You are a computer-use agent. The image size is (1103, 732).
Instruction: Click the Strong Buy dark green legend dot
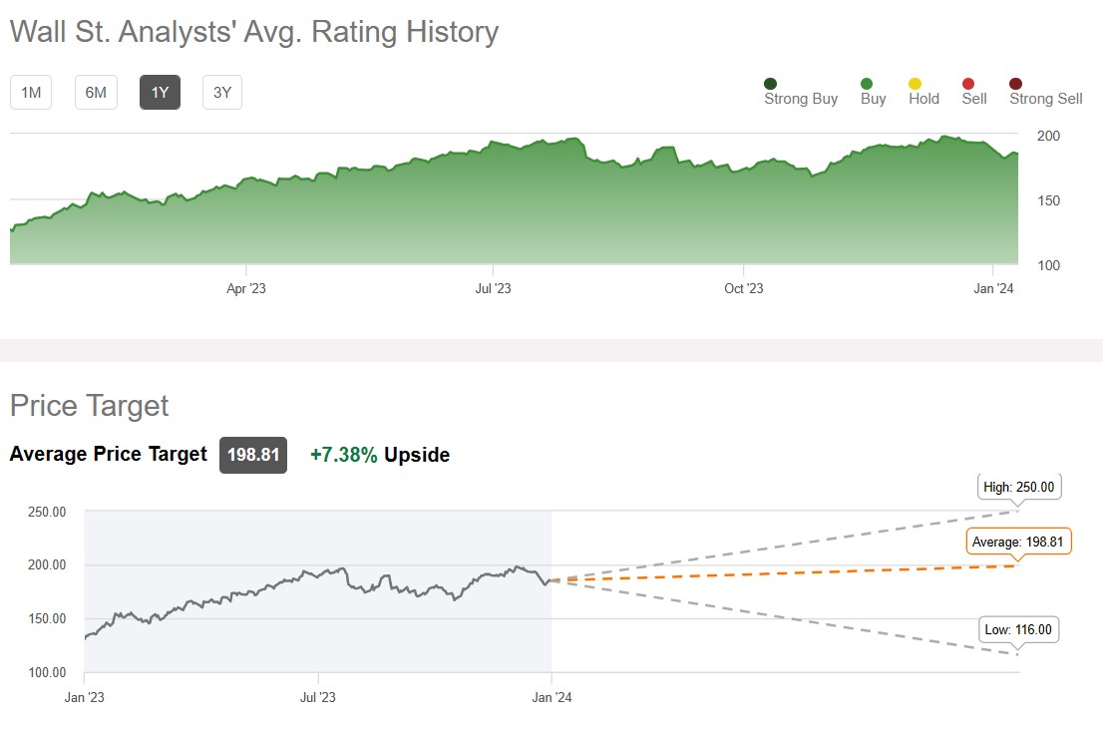[770, 84]
